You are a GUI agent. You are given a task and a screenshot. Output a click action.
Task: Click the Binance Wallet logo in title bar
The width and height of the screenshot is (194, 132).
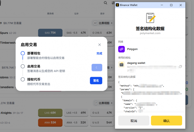pyautogui.click(x=117, y=5)
